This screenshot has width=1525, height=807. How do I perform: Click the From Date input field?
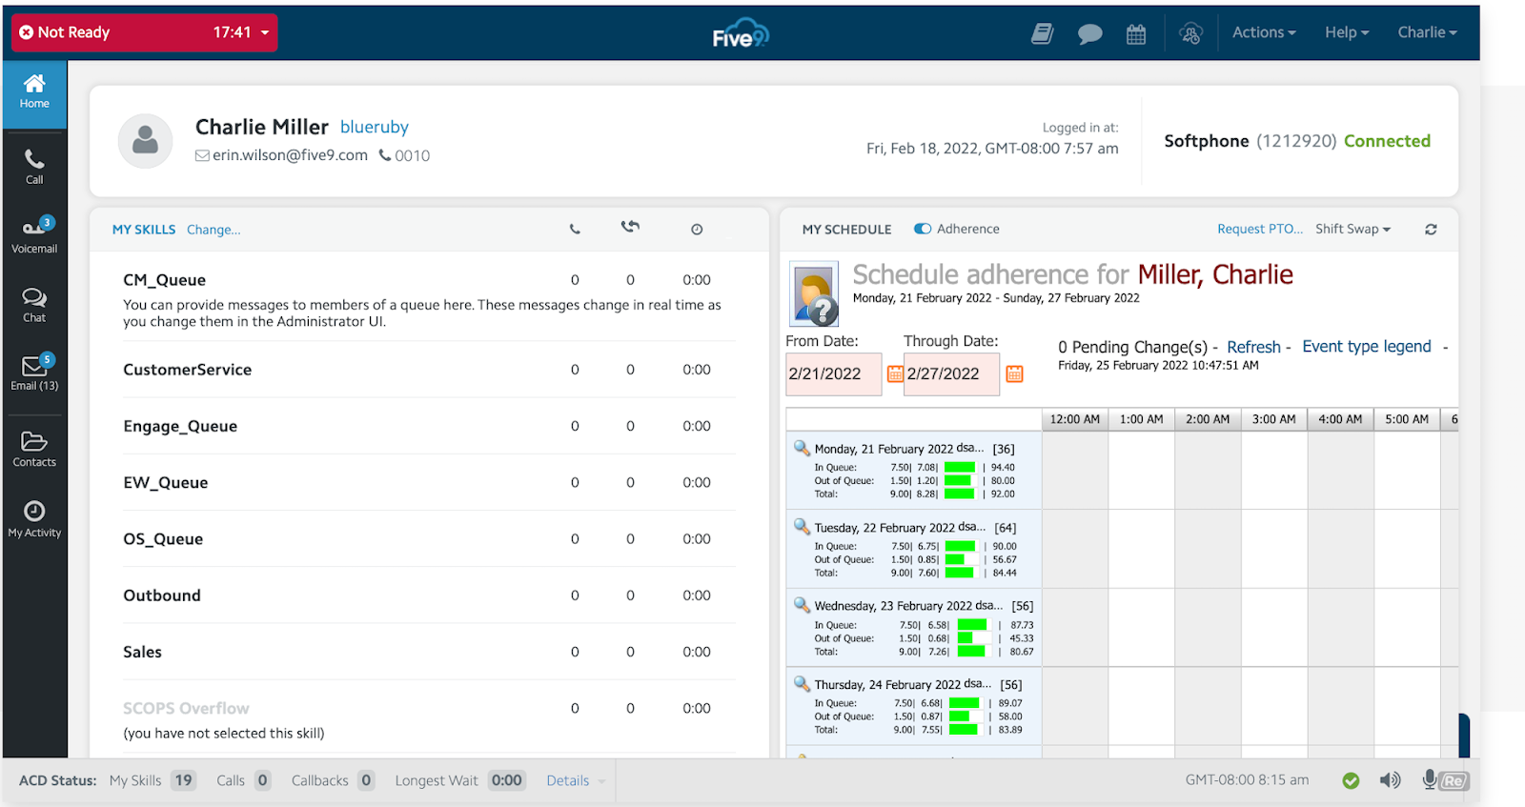point(833,374)
